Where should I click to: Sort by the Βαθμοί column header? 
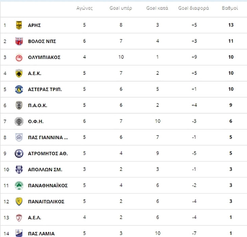point(230,8)
